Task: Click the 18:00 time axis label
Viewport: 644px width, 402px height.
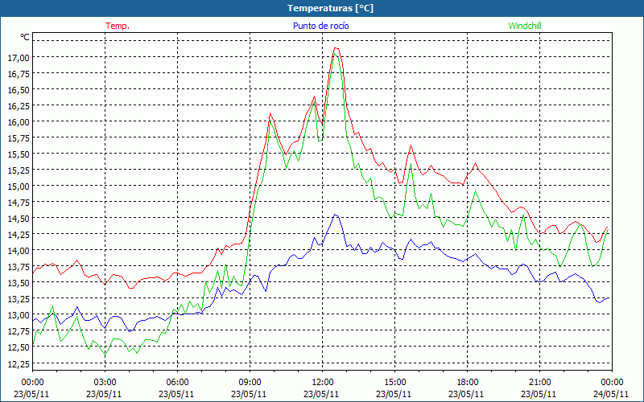Action: click(x=468, y=383)
